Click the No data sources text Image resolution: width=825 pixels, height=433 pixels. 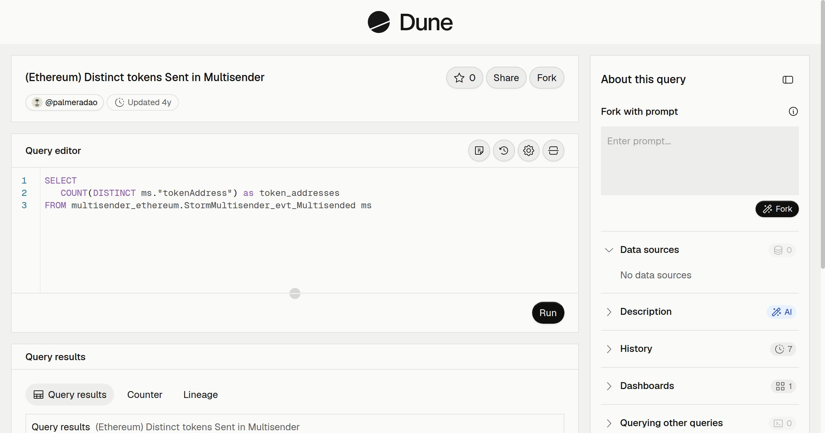656,275
